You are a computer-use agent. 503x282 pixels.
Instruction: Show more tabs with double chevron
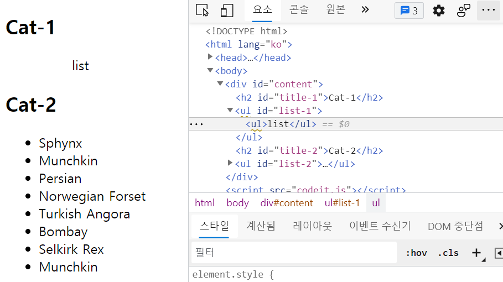pos(365,10)
